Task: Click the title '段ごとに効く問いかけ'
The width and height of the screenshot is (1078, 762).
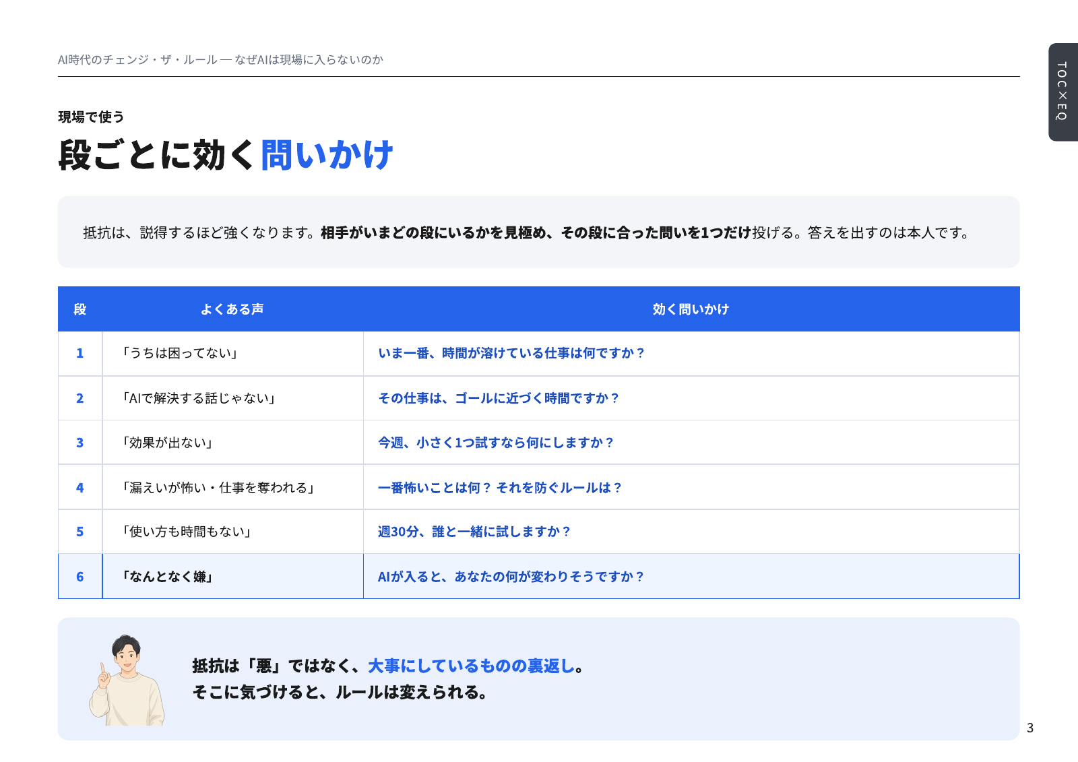Action: (226, 155)
